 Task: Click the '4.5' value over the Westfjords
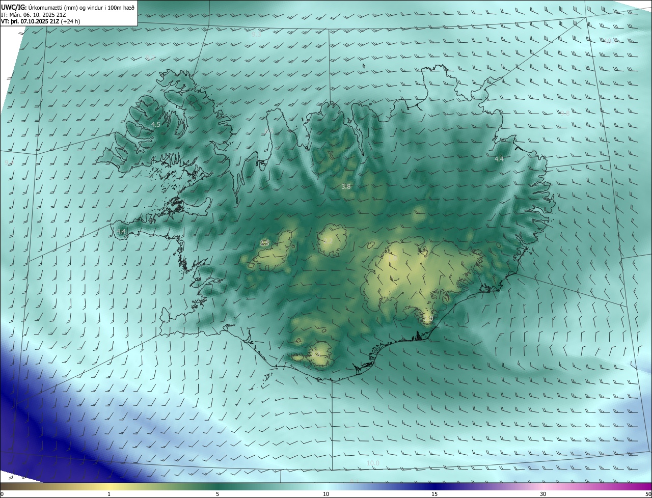click(156, 124)
